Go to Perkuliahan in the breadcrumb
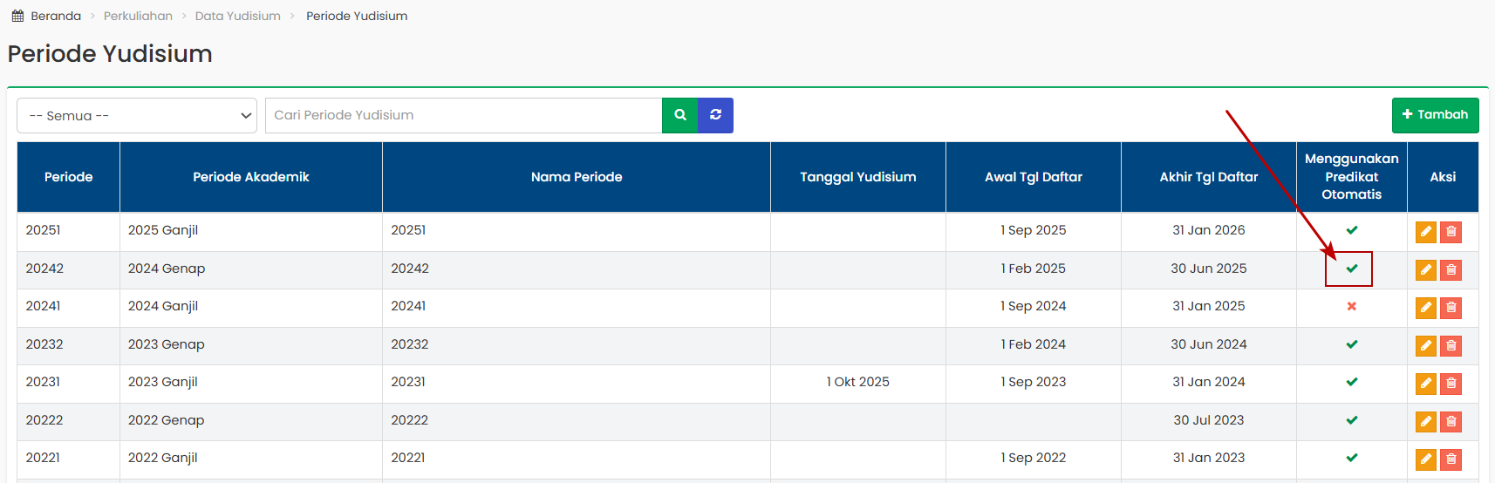The width and height of the screenshot is (1495, 483). pos(138,16)
